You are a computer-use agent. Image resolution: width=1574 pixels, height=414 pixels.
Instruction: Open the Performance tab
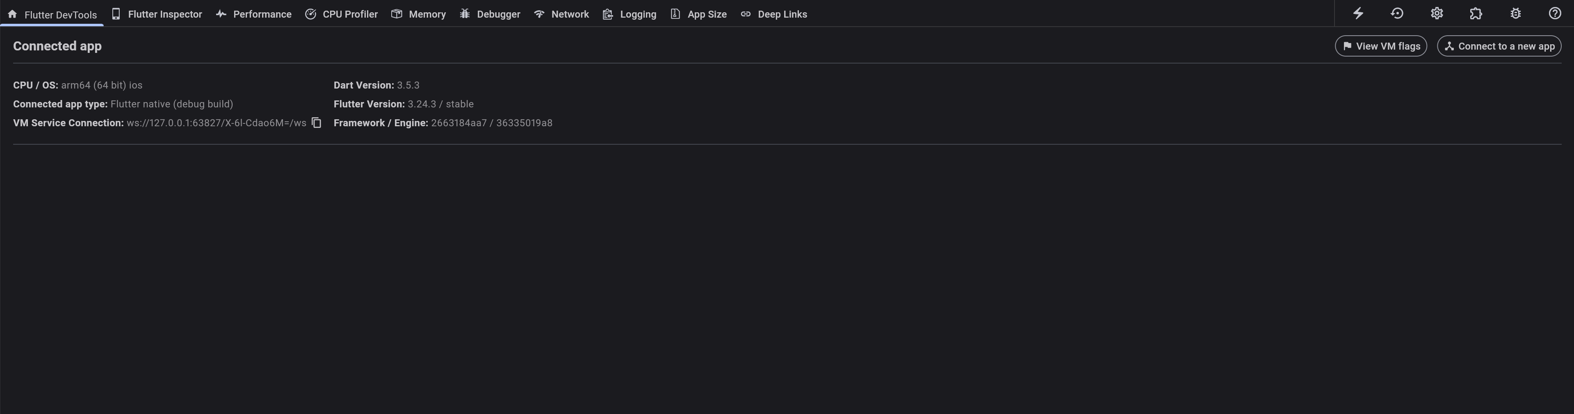point(253,14)
